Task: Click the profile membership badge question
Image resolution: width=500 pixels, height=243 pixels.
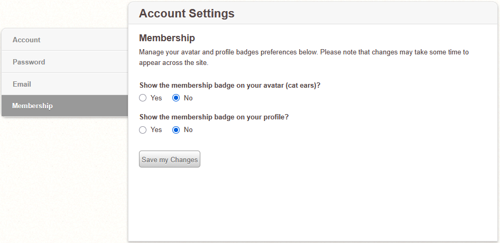Action: tap(214, 117)
